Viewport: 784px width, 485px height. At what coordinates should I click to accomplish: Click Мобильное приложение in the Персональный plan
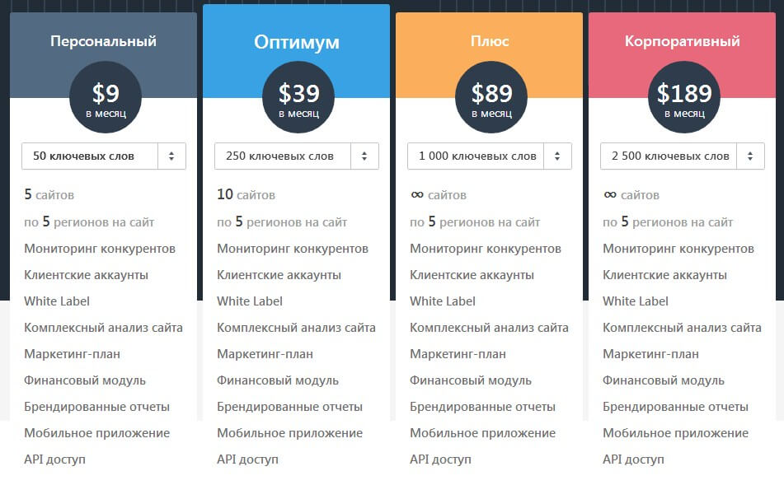tap(96, 433)
